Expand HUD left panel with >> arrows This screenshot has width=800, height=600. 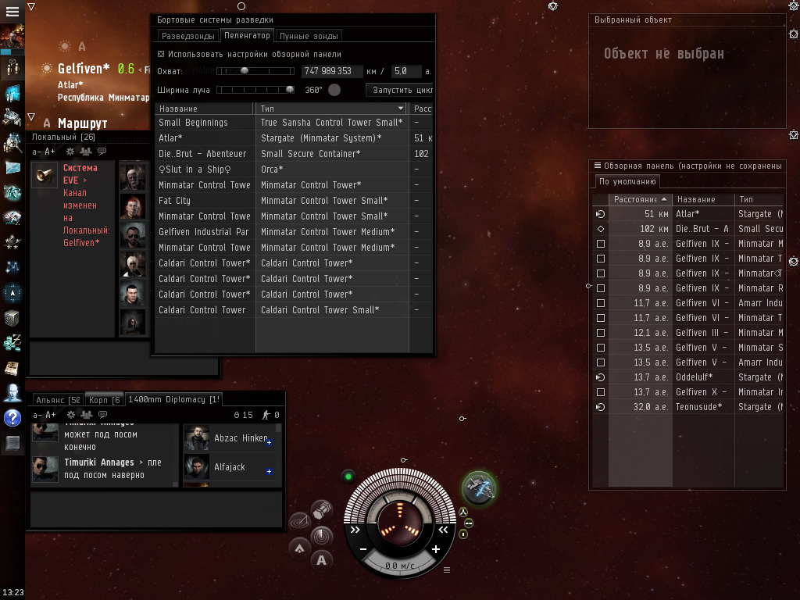(355, 530)
